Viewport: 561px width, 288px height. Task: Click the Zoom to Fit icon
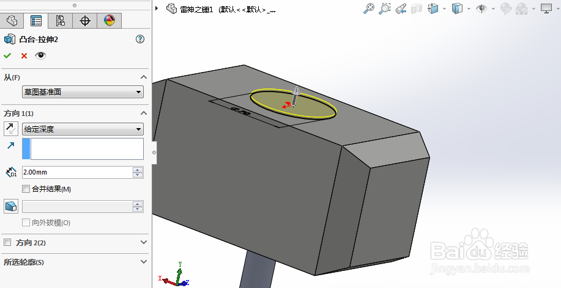368,9
